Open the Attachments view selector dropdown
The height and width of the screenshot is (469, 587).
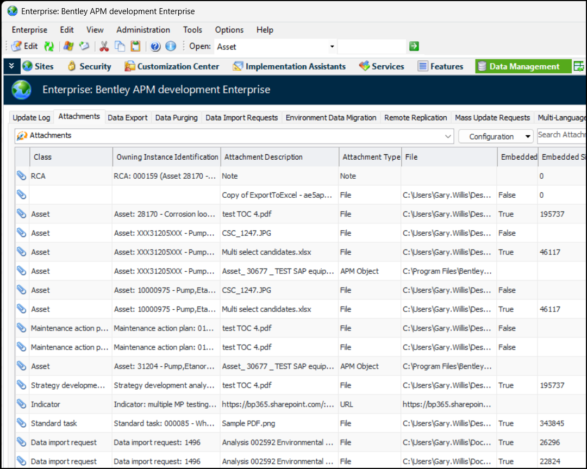448,136
